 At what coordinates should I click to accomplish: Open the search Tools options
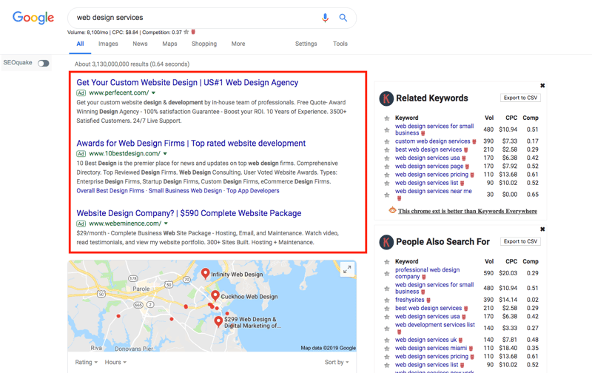coord(340,44)
